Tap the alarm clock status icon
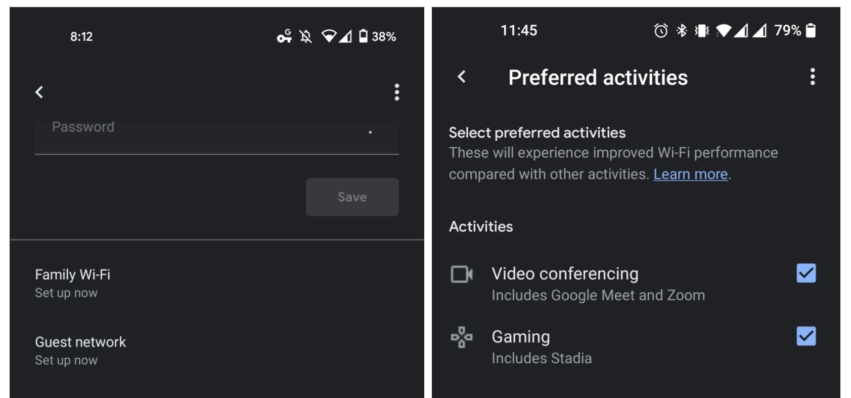 660,31
